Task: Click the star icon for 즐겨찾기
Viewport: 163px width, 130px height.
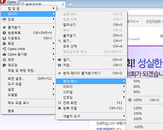Action: tap(4, 27)
